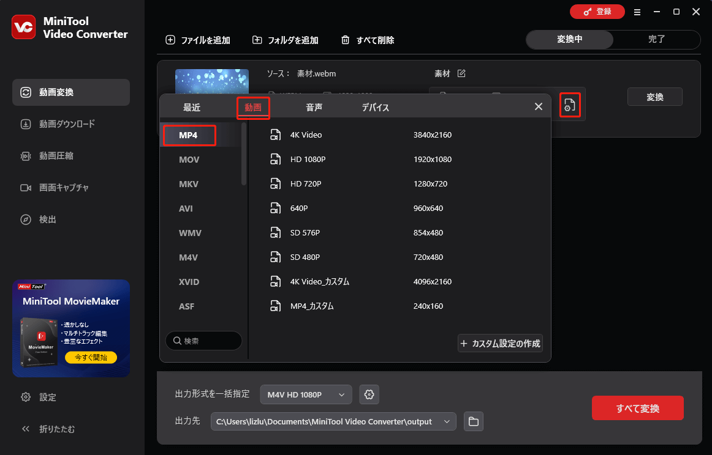Viewport: 712px width, 455px height.
Task: Click the 4096x2160 resolution text
Action: (433, 281)
